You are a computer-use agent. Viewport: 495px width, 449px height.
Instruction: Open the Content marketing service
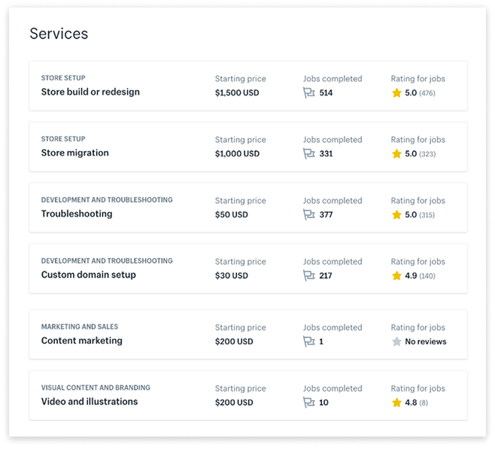coord(81,340)
